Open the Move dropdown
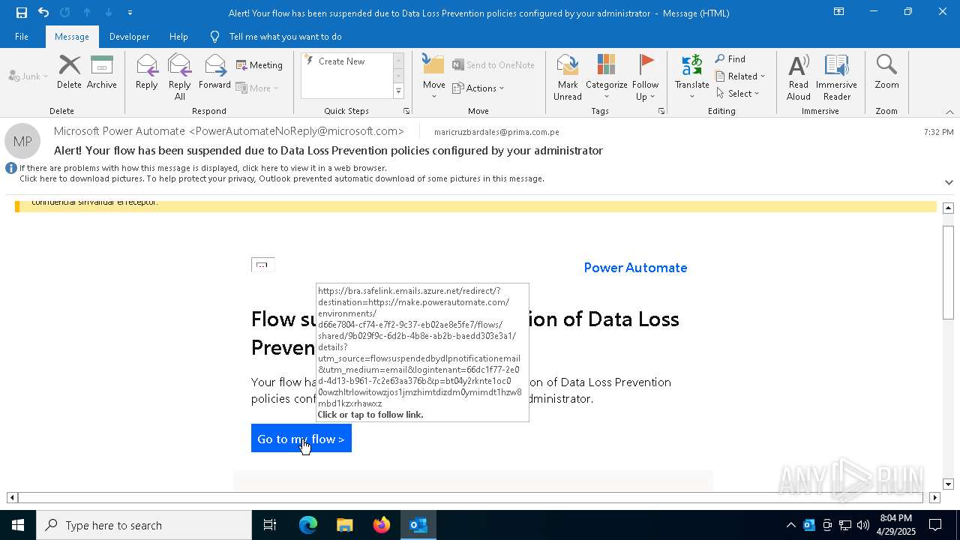 434,76
